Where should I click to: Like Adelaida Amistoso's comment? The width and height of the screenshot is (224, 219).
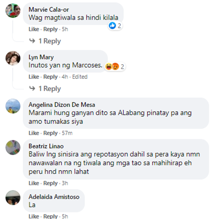pyautogui.click(x=34, y=216)
